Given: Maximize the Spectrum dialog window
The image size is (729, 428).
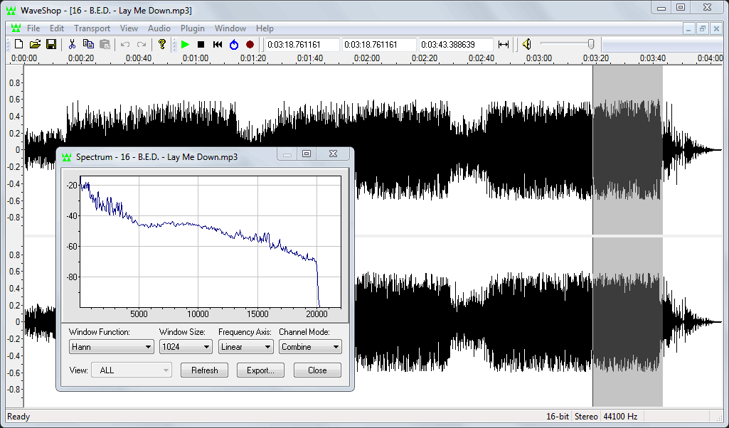Looking at the screenshot, I should tap(307, 154).
